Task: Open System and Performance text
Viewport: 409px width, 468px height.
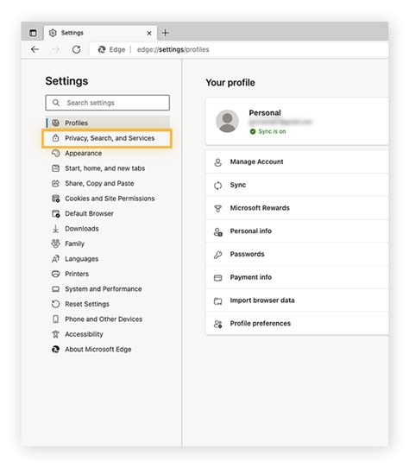Action: 104,289
